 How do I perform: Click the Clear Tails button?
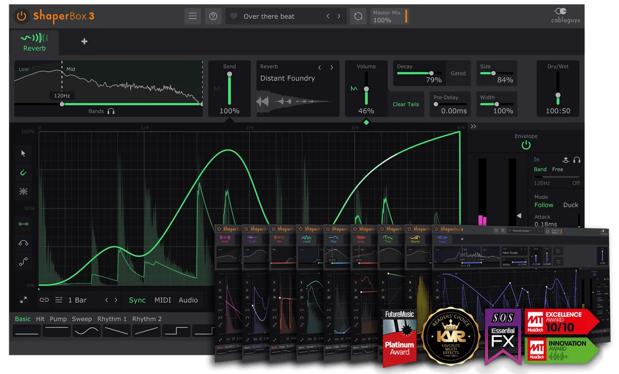[x=406, y=104]
